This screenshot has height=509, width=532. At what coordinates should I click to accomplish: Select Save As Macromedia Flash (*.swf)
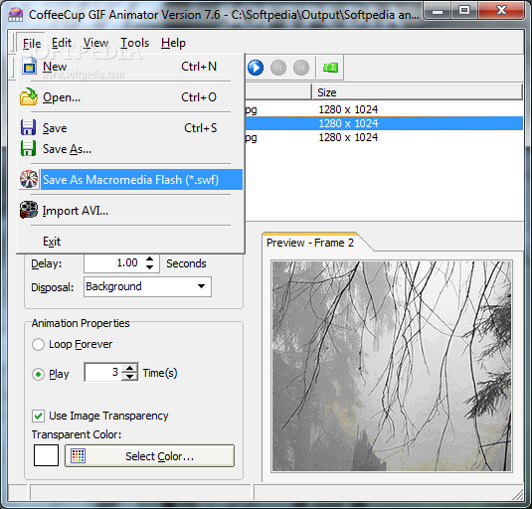tap(131, 179)
